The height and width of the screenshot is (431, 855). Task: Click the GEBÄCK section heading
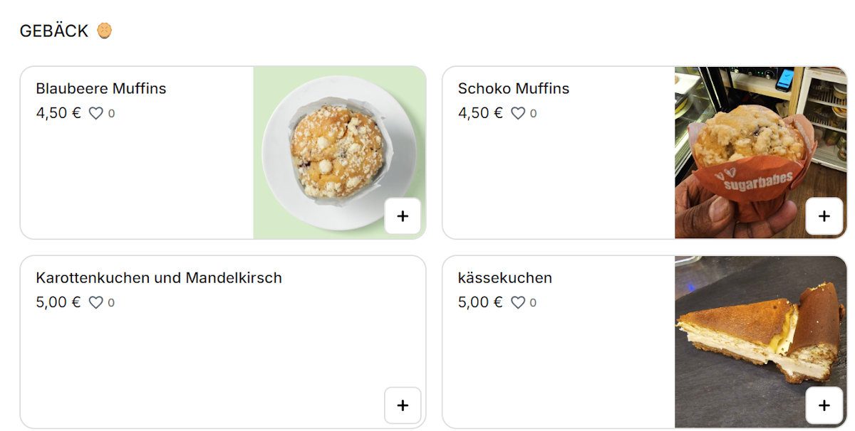[x=54, y=31]
